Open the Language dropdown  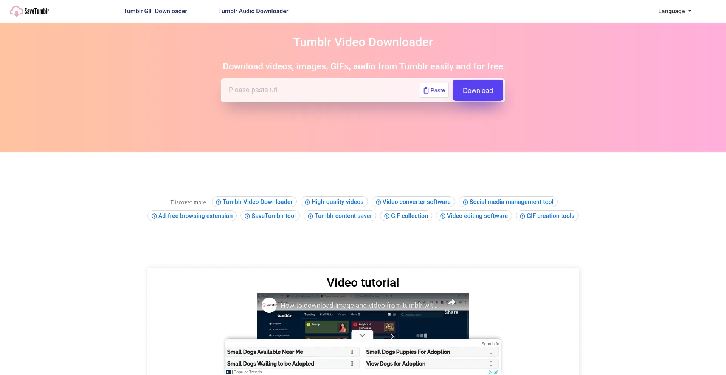(674, 11)
